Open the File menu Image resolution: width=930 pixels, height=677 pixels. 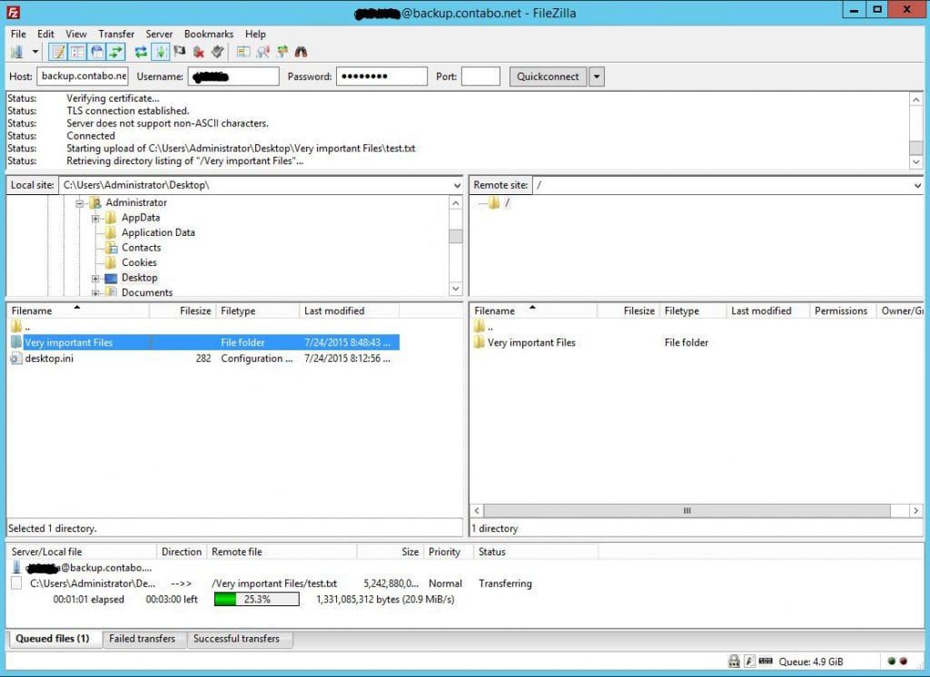tap(18, 34)
